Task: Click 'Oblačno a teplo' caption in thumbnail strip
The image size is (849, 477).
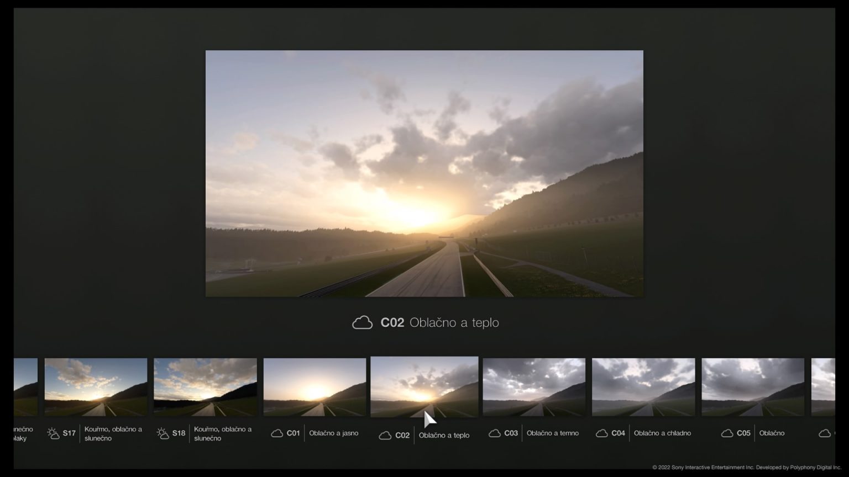Action: tap(444, 436)
